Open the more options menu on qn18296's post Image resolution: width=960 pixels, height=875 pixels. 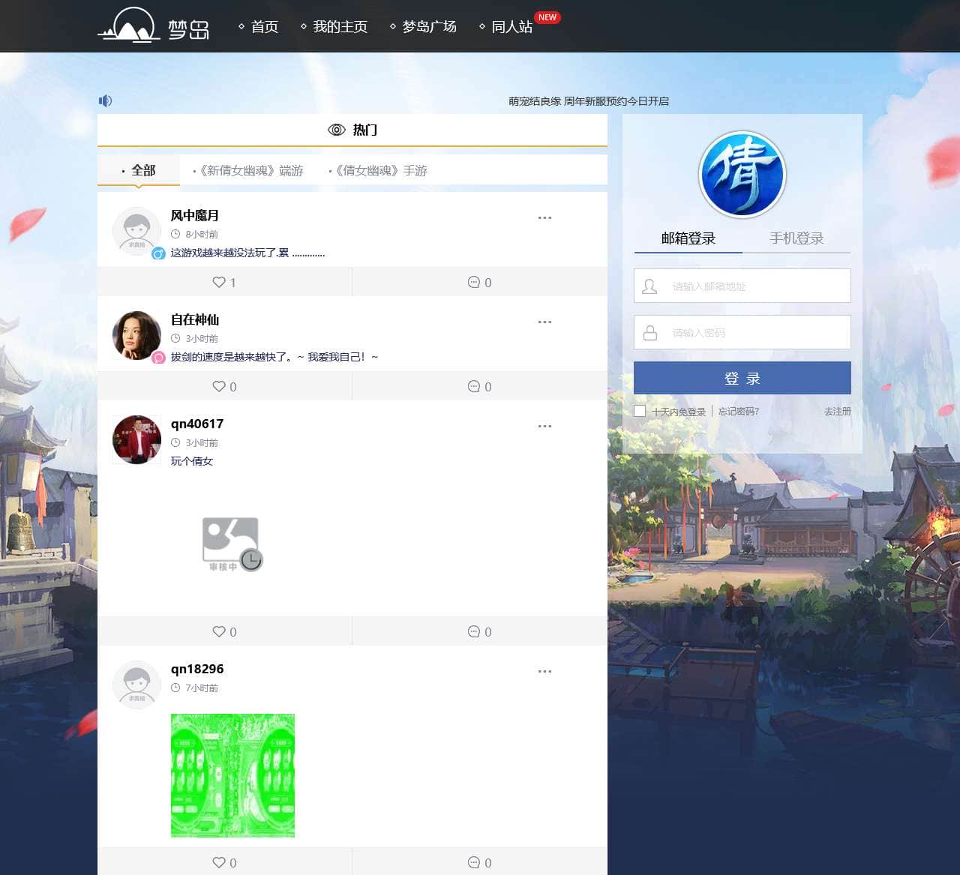coord(544,671)
